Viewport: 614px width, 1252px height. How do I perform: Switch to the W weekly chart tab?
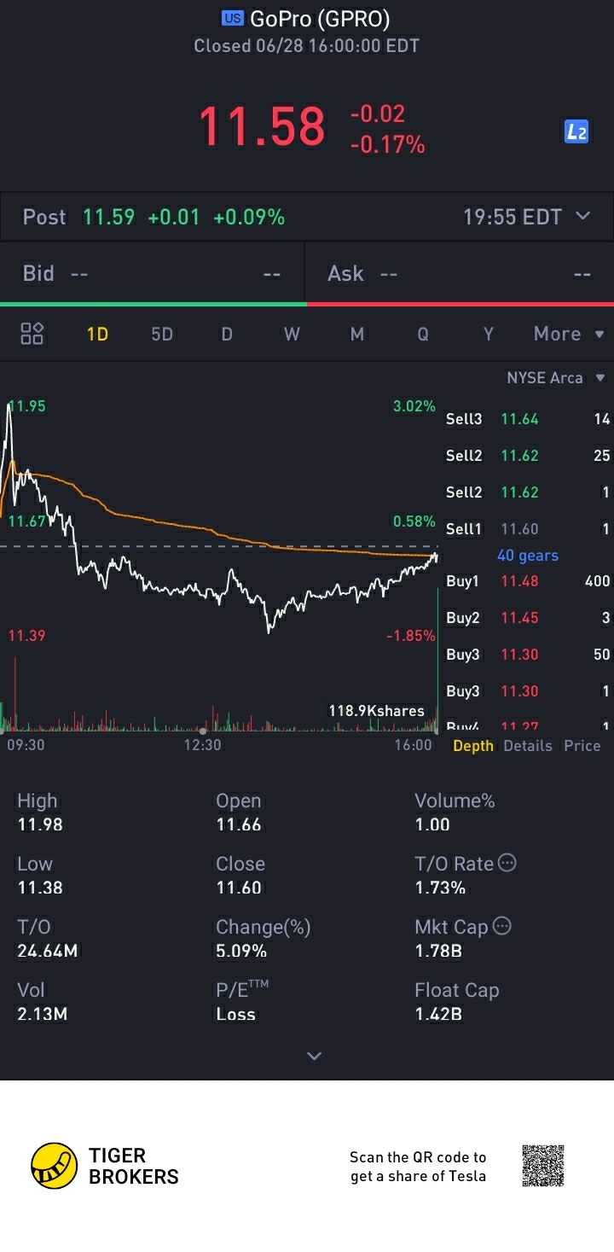point(292,334)
